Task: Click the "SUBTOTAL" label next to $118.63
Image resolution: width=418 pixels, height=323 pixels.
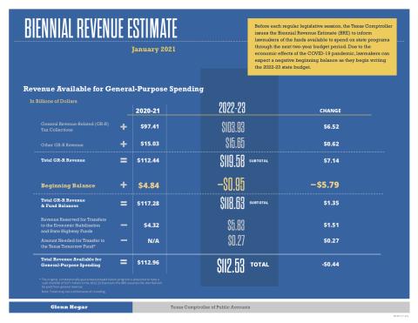Action: 259,203
